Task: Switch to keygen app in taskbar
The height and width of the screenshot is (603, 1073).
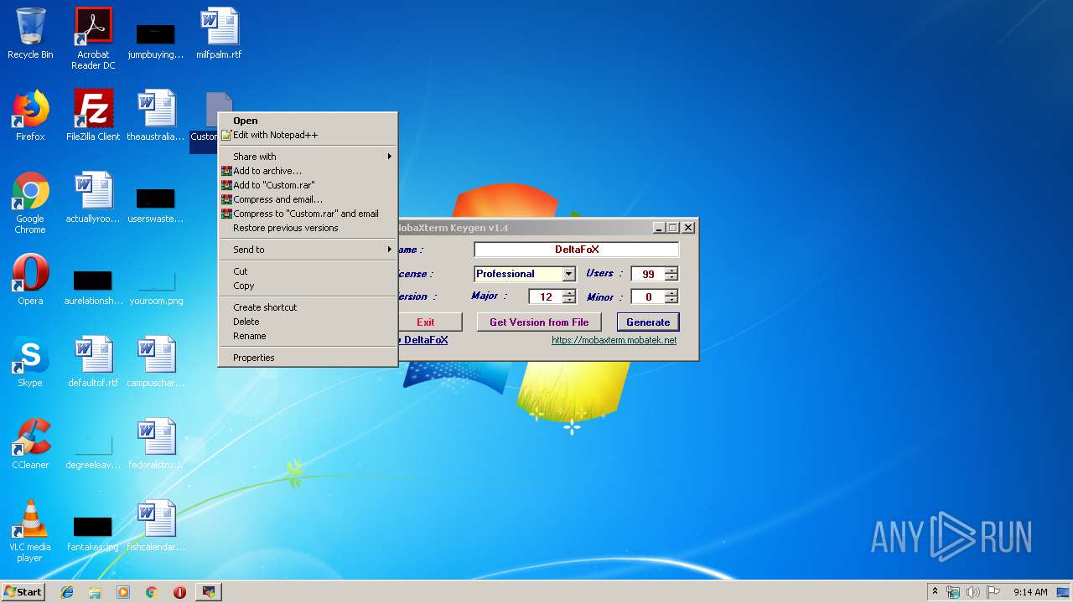Action: coord(209,592)
